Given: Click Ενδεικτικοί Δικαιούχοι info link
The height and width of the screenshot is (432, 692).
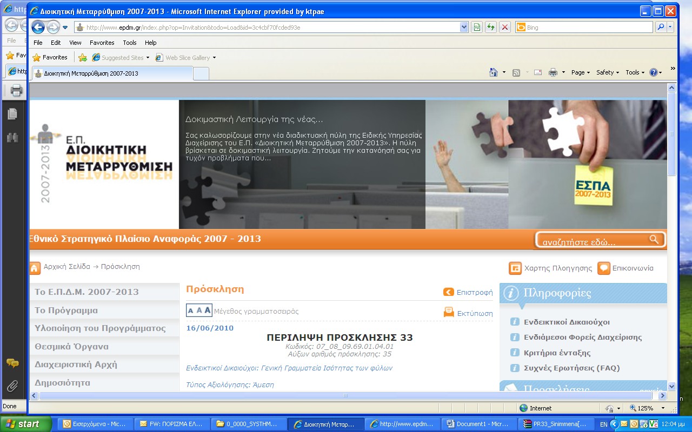Looking at the screenshot, I should [567, 322].
